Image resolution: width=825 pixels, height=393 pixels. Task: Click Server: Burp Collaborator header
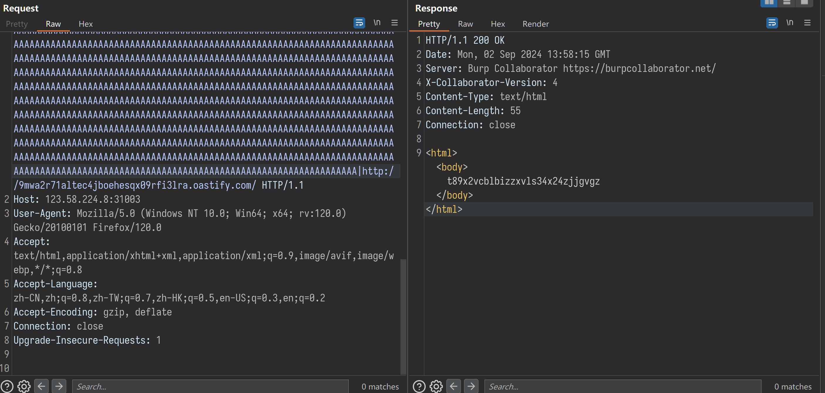point(571,69)
